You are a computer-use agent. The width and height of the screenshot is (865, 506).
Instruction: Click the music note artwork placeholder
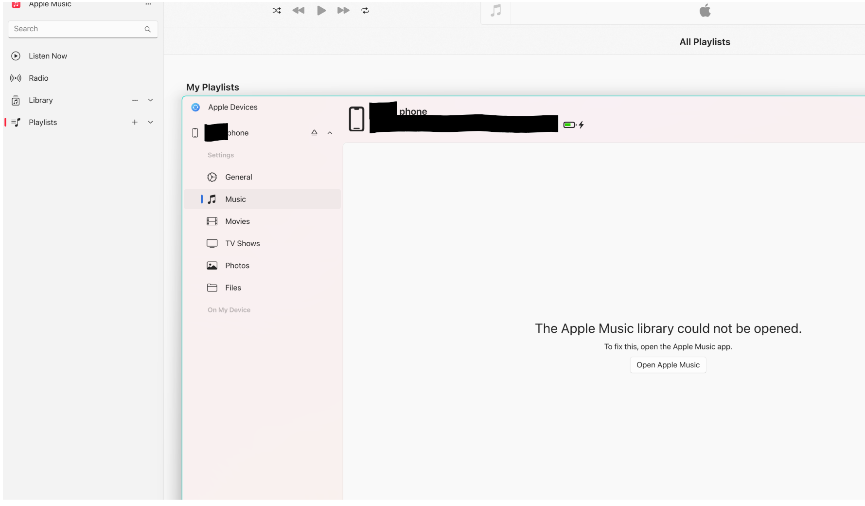(495, 11)
